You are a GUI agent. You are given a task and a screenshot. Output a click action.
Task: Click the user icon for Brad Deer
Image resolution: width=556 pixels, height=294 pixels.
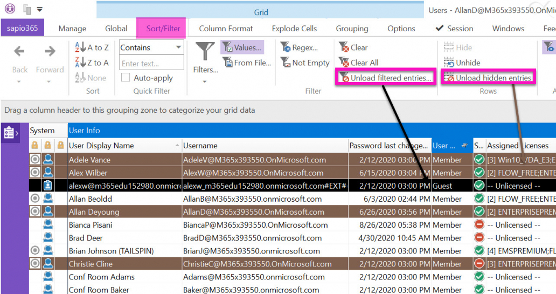tap(48, 237)
